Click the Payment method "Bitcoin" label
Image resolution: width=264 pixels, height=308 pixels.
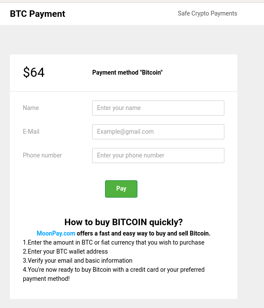[x=127, y=72]
